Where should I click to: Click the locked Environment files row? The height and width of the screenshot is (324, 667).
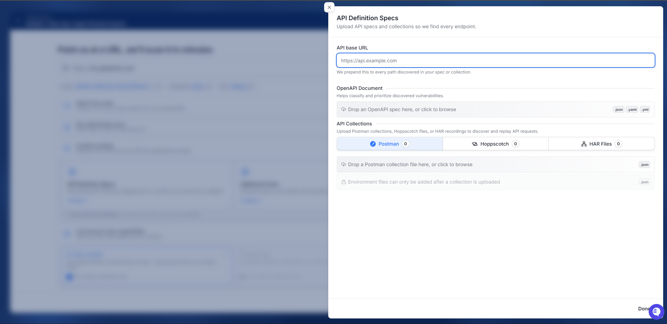495,182
